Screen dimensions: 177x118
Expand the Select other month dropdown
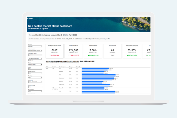click(x=35, y=55)
